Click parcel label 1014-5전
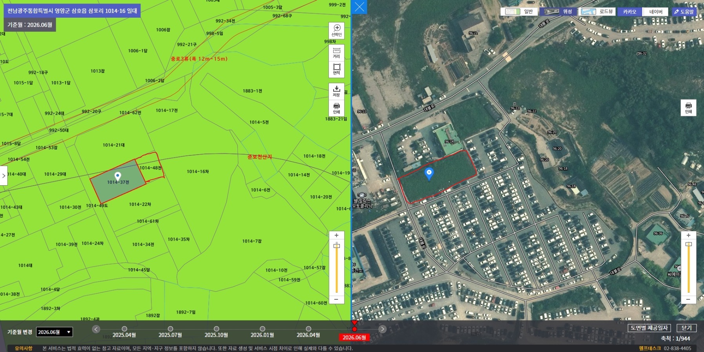704x352 pixels. pos(259,122)
